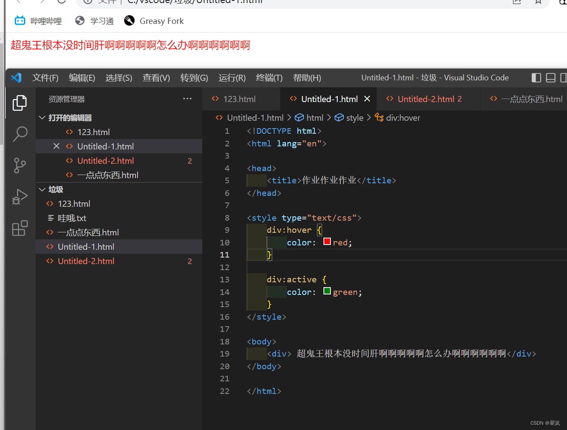Click the green color swatch in editor
Viewport: 567px width, 430px height.
(327, 291)
